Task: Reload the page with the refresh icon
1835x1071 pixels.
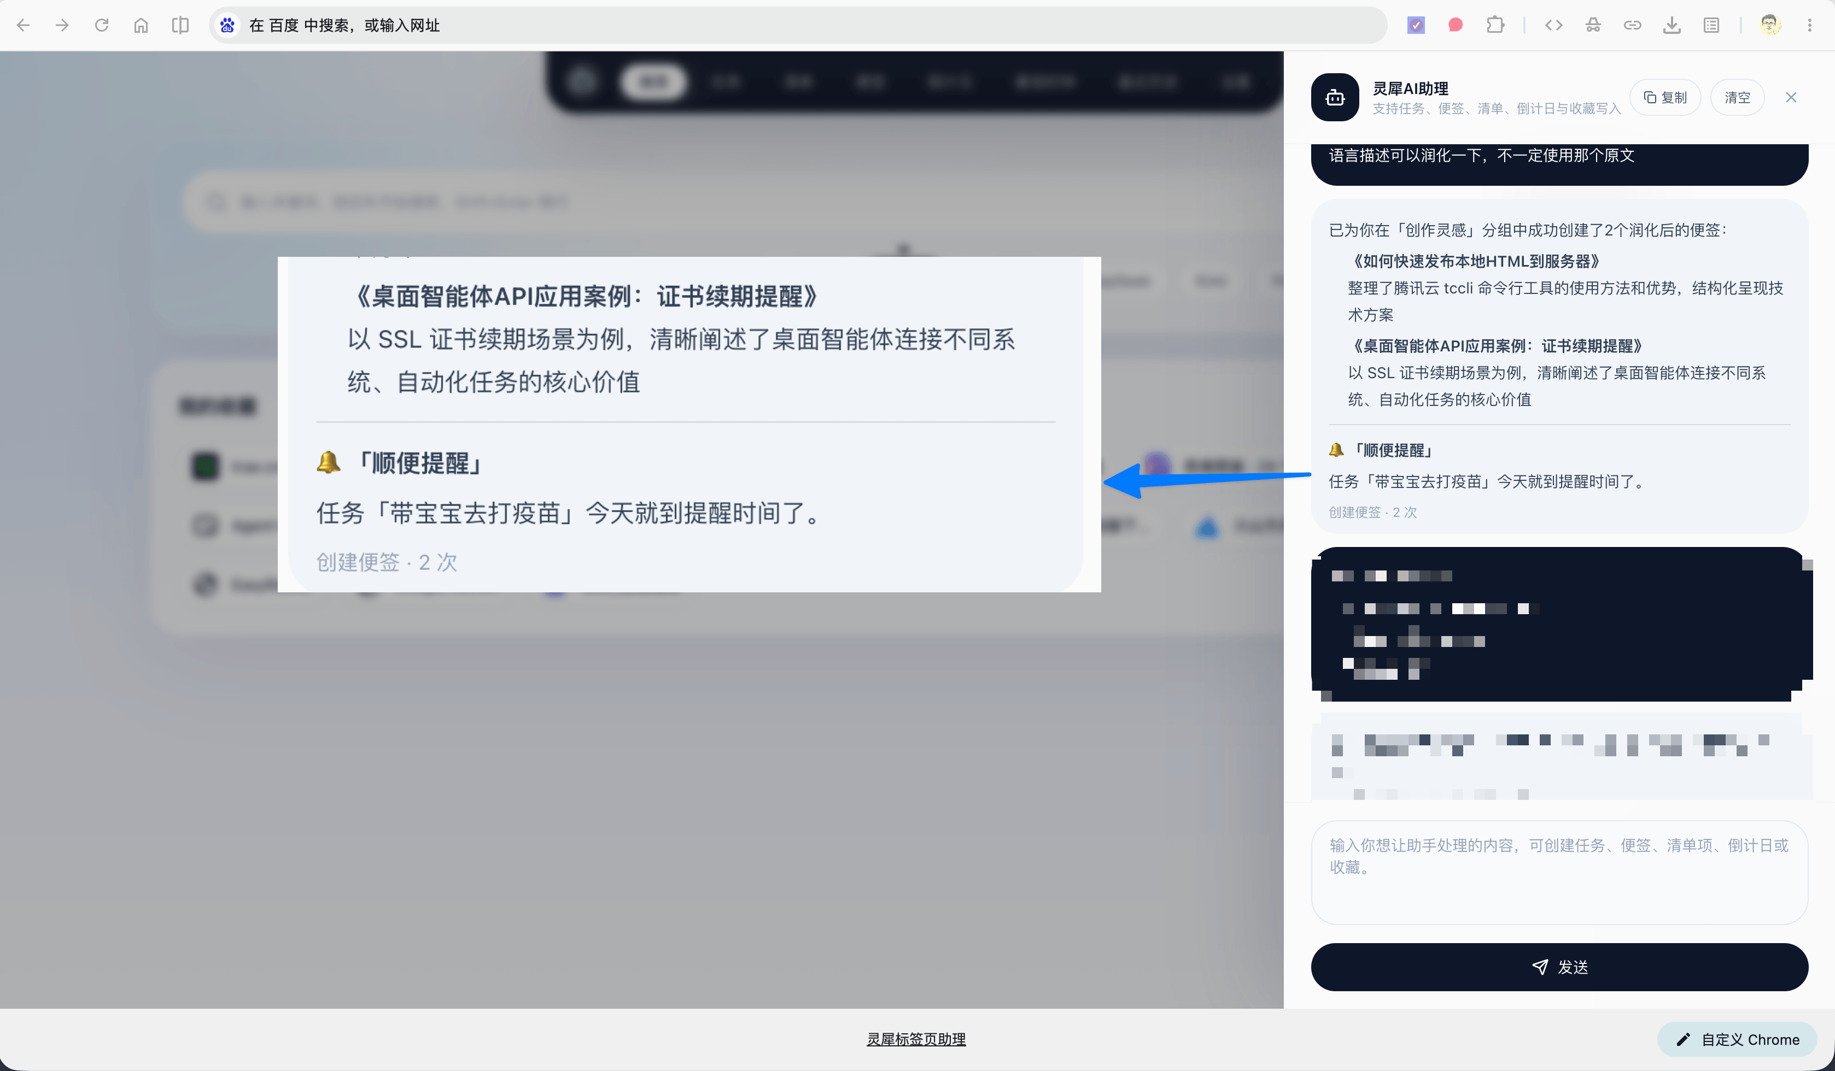Action: [x=102, y=26]
